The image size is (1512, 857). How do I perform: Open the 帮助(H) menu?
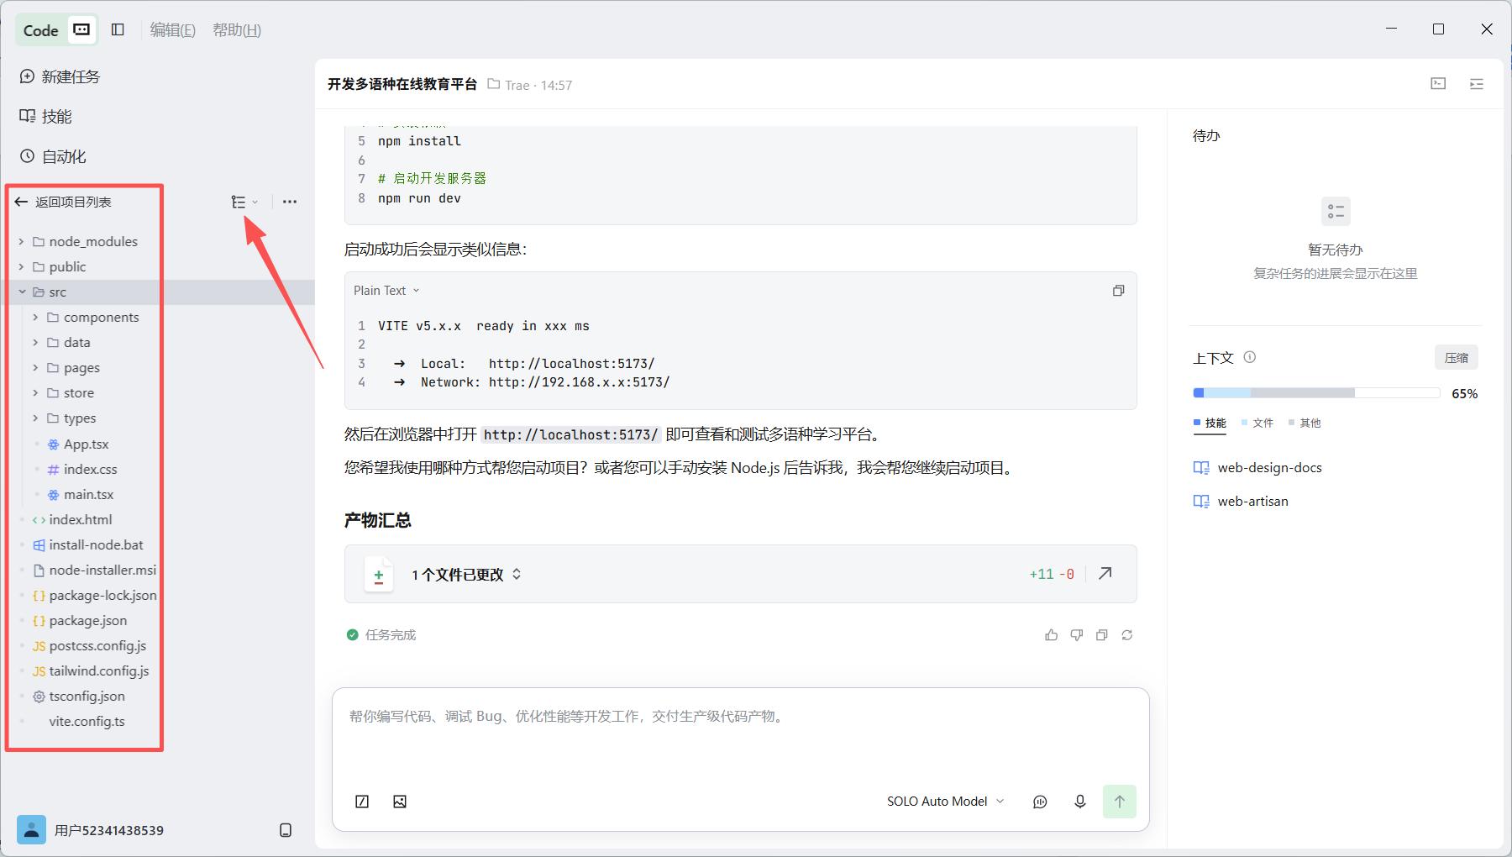[237, 30]
